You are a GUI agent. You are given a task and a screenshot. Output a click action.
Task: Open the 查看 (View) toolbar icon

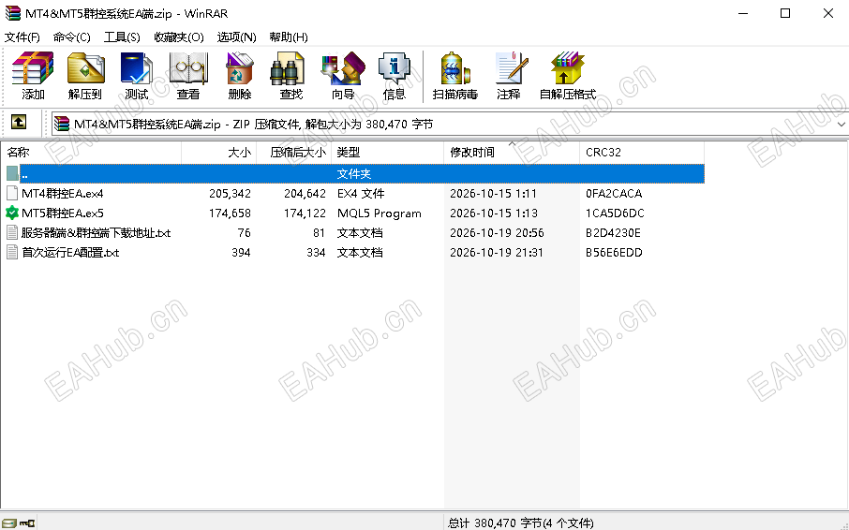[x=187, y=68]
